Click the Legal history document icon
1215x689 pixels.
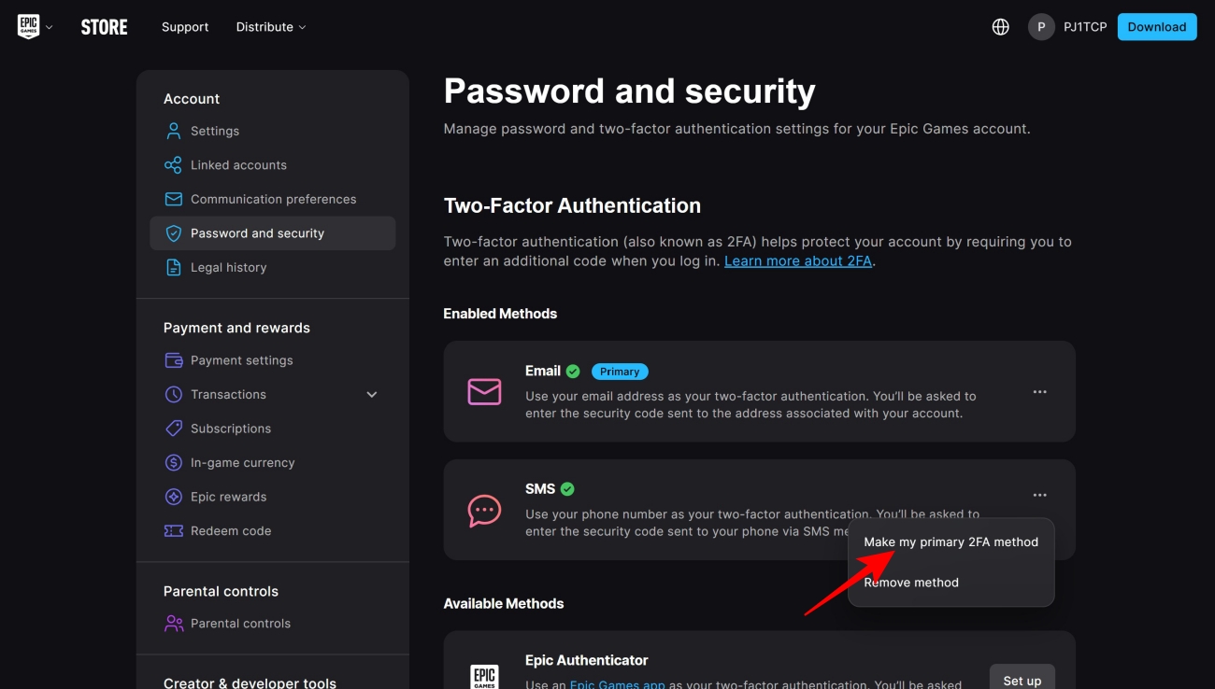(173, 267)
